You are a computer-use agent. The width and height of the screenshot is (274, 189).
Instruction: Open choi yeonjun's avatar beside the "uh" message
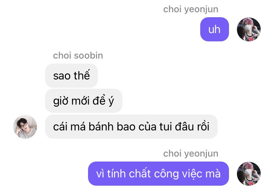pos(249,29)
